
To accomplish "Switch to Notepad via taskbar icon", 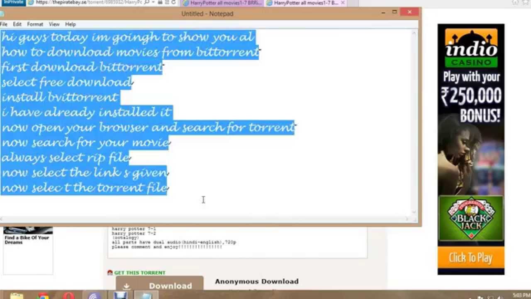I will (146, 296).
